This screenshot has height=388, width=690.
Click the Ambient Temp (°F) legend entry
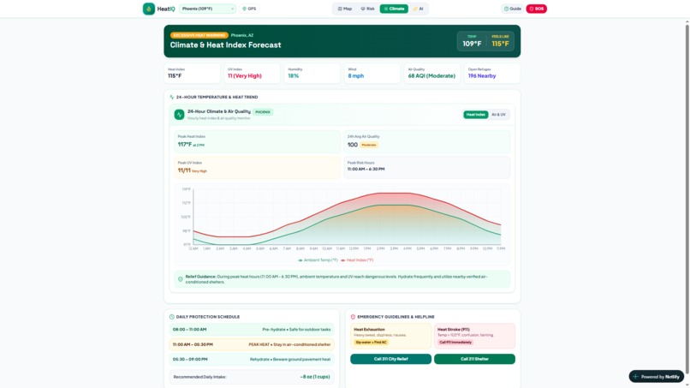tap(318, 260)
